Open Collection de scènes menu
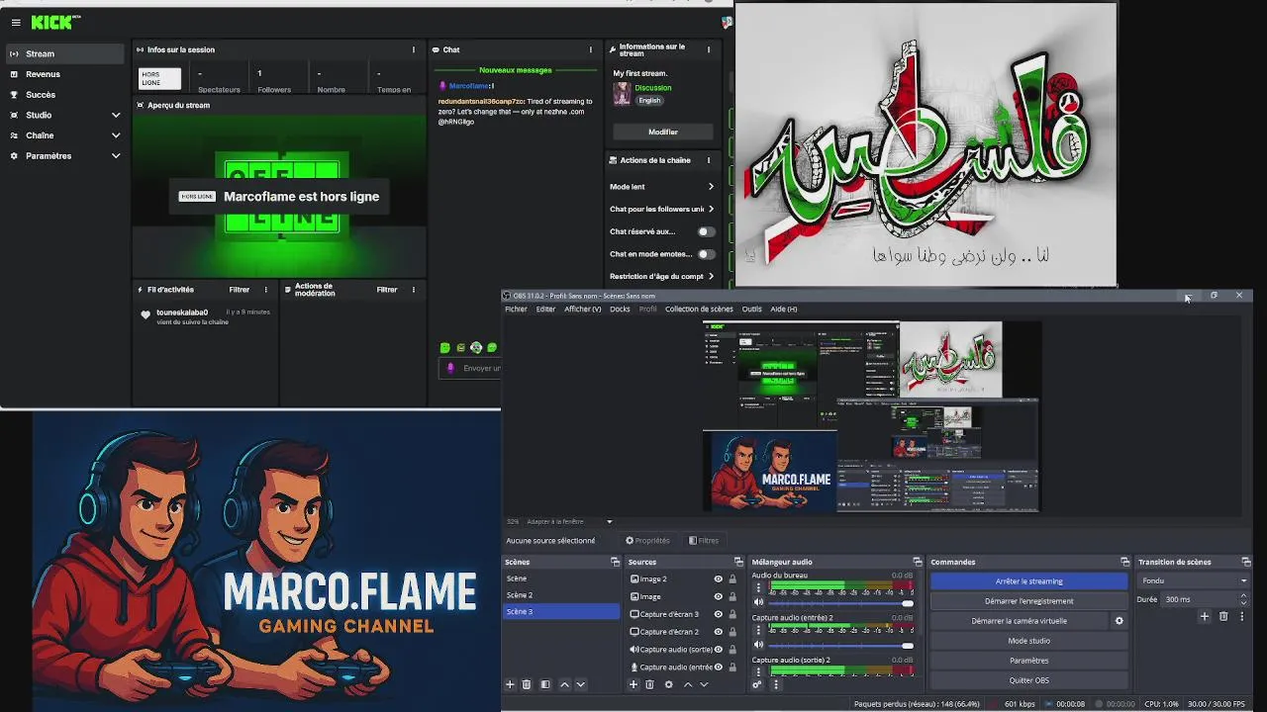 [x=699, y=309]
